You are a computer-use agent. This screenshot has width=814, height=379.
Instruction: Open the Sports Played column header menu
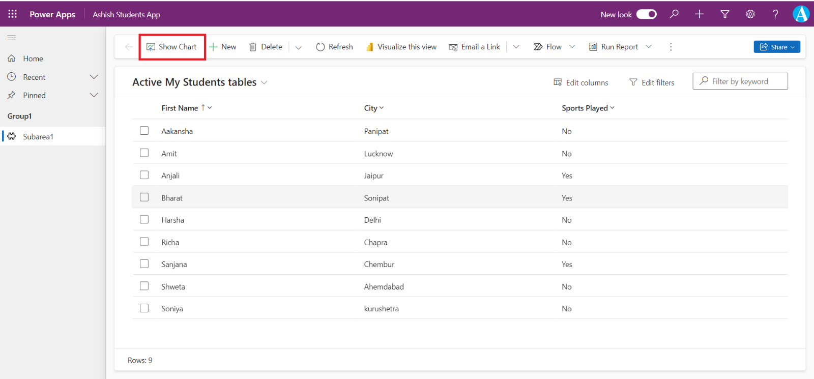click(x=588, y=108)
